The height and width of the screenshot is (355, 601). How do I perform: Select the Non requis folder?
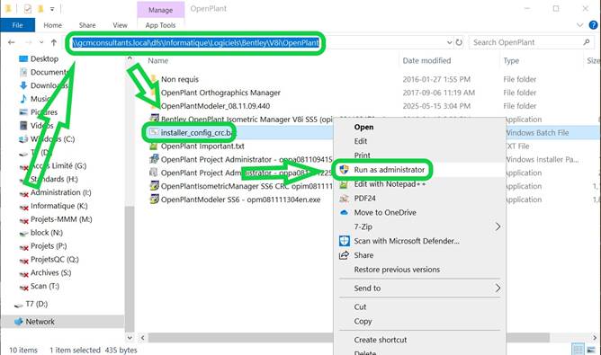click(180, 79)
